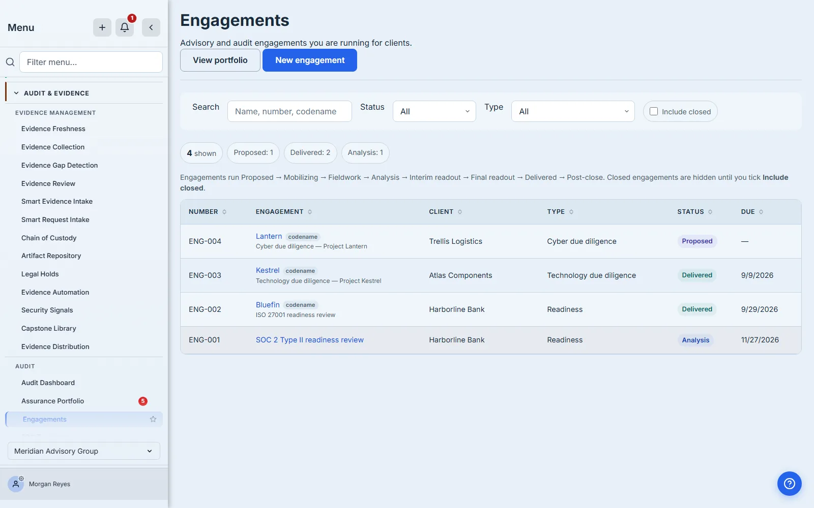The width and height of the screenshot is (814, 508).
Task: Click Technology due diligence type cell
Action: pyautogui.click(x=592, y=275)
